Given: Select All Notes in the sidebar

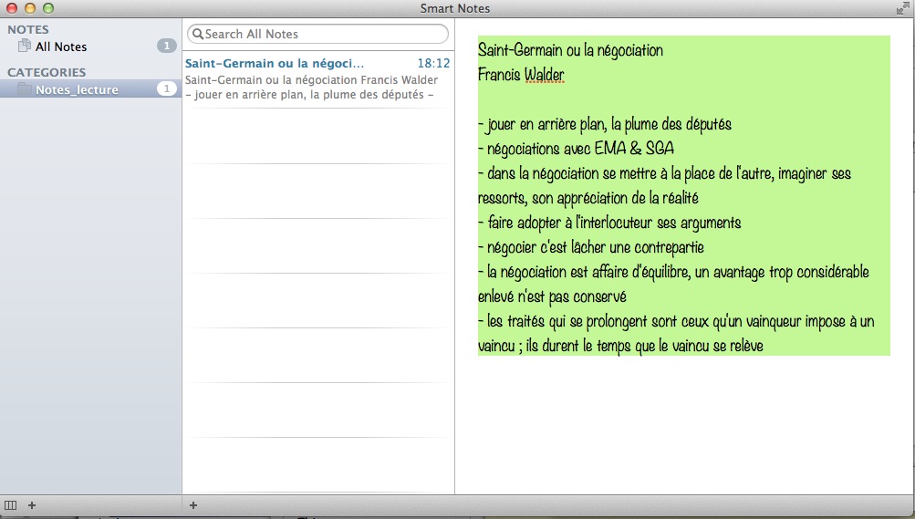Looking at the screenshot, I should [61, 47].
